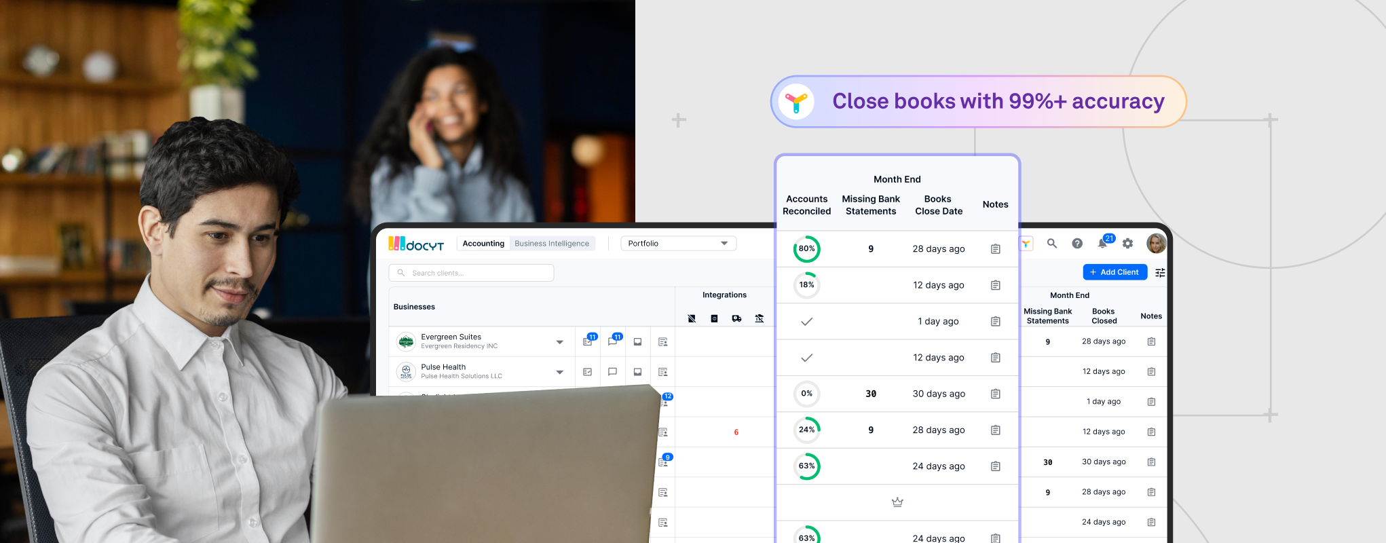Click the 9 missing statements value in the 80% row

(871, 249)
